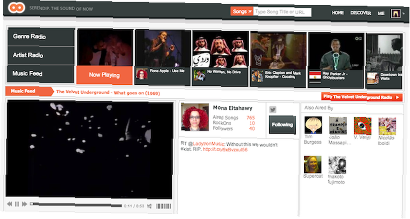Go to the HOME page

[337, 13]
